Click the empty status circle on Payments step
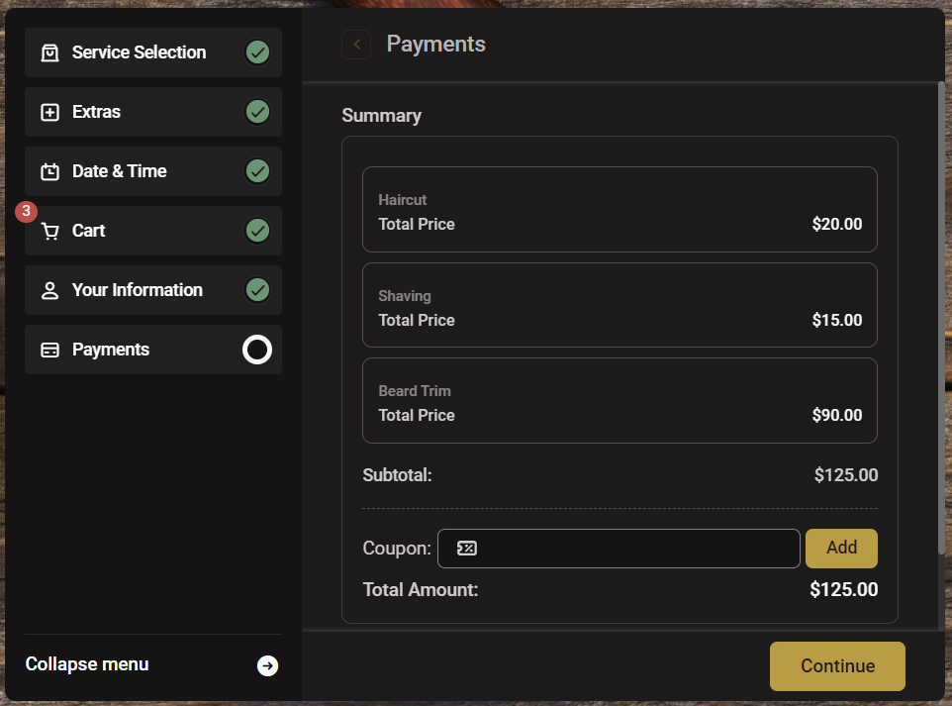The width and height of the screenshot is (952, 706). (257, 349)
